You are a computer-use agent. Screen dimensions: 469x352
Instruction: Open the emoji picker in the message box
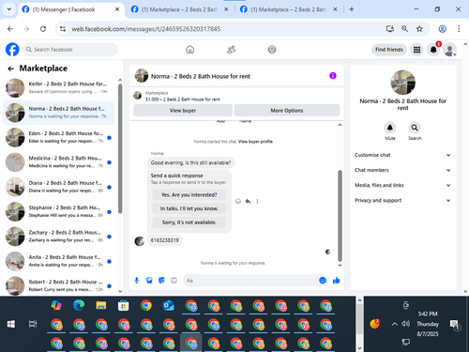point(323,281)
